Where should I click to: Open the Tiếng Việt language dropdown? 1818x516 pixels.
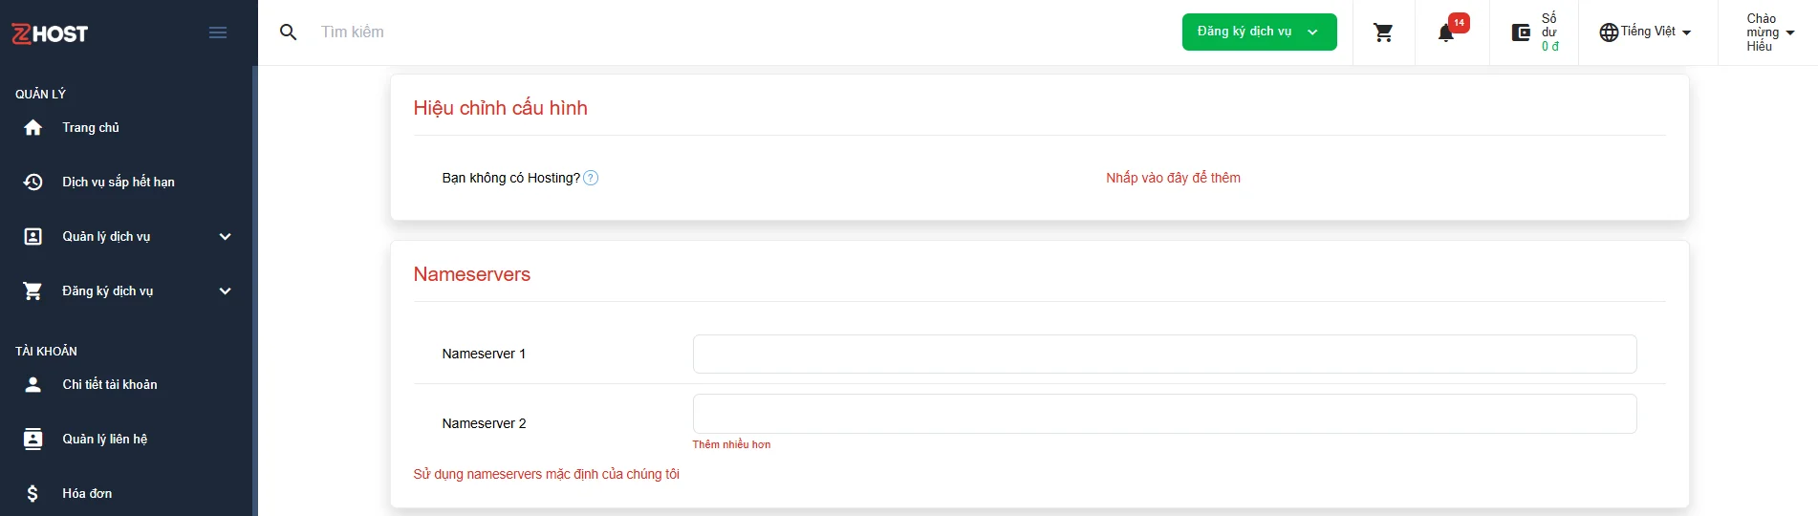tap(1646, 32)
